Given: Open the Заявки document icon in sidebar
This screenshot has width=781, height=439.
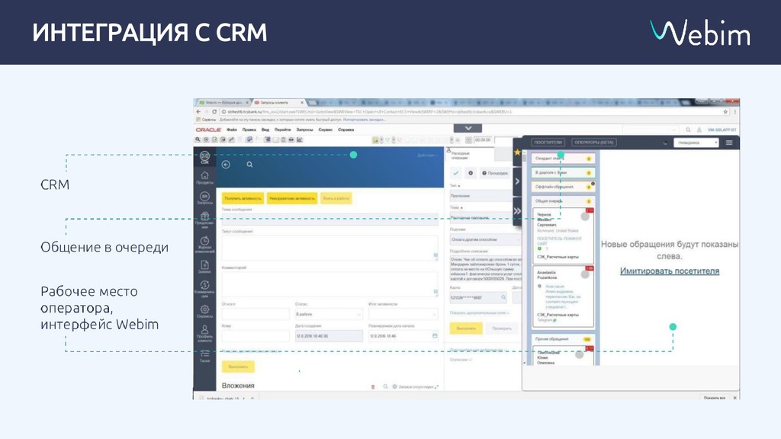Looking at the screenshot, I should pyautogui.click(x=204, y=267).
